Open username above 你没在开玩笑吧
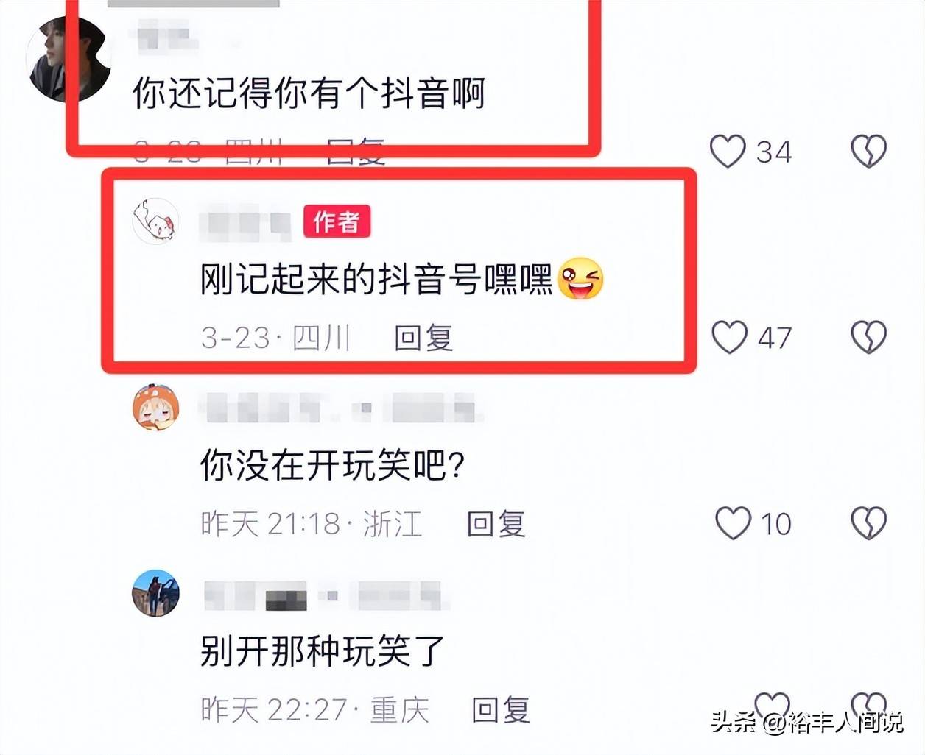 pos(340,408)
